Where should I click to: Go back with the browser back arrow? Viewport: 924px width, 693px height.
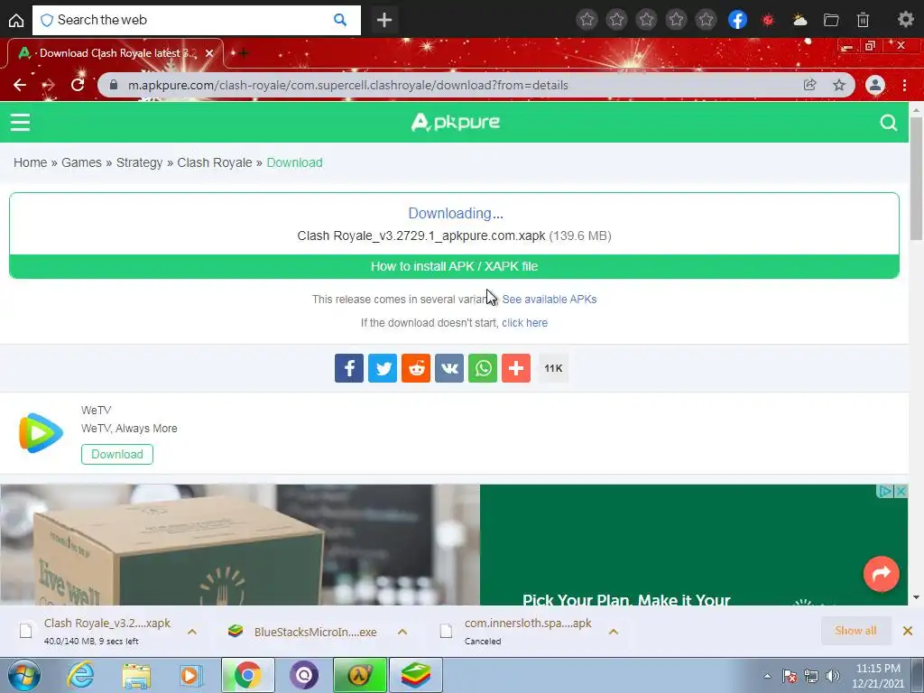pos(20,85)
